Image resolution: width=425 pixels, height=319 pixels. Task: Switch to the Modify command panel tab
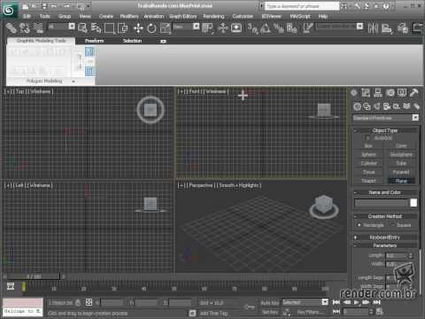point(366,93)
